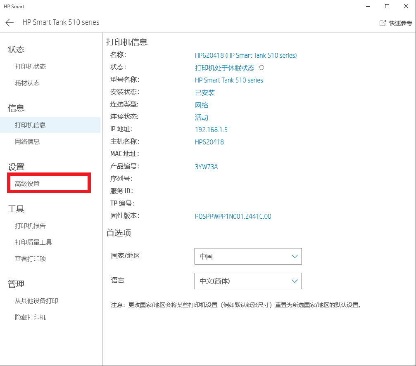Click 查看打印项 in the sidebar
Viewport: 416px width, 366px height.
30,259
